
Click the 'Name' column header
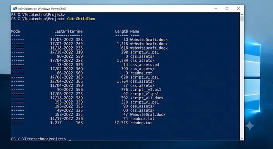135,31
